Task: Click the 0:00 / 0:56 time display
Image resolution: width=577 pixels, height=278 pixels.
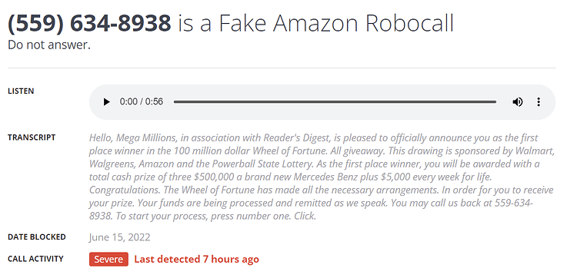Action: 142,101
